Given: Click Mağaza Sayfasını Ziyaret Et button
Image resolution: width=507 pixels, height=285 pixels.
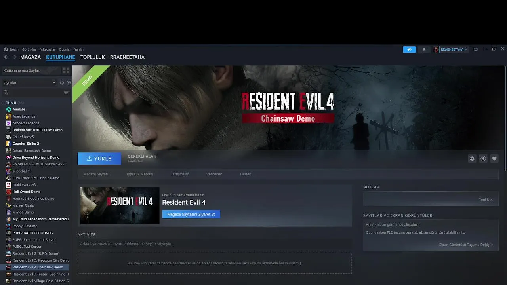Looking at the screenshot, I should (191, 214).
